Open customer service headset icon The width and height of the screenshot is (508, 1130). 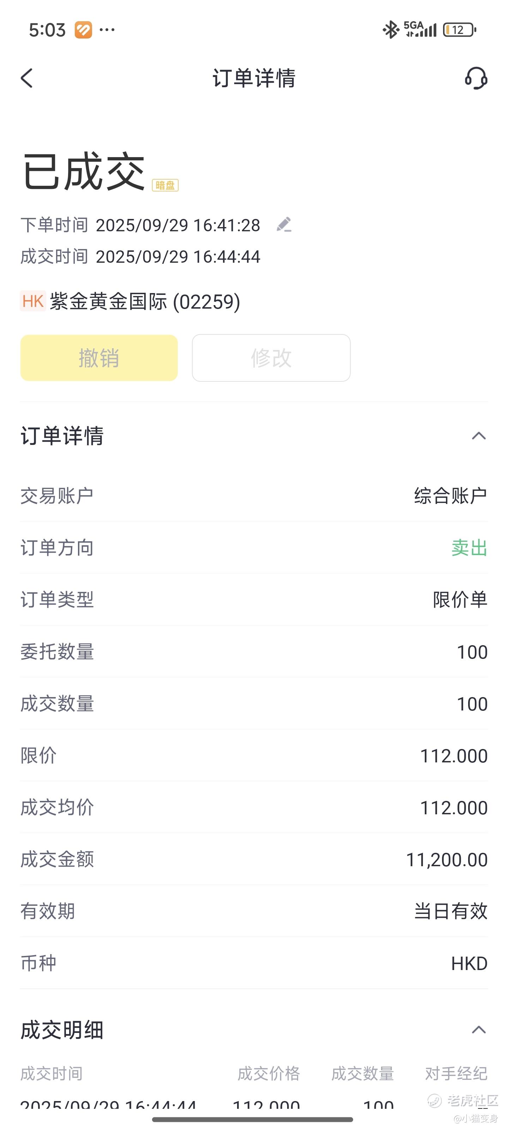click(476, 78)
